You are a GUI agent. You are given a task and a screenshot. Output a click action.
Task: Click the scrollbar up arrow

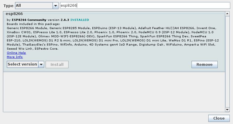(x=227, y=14)
